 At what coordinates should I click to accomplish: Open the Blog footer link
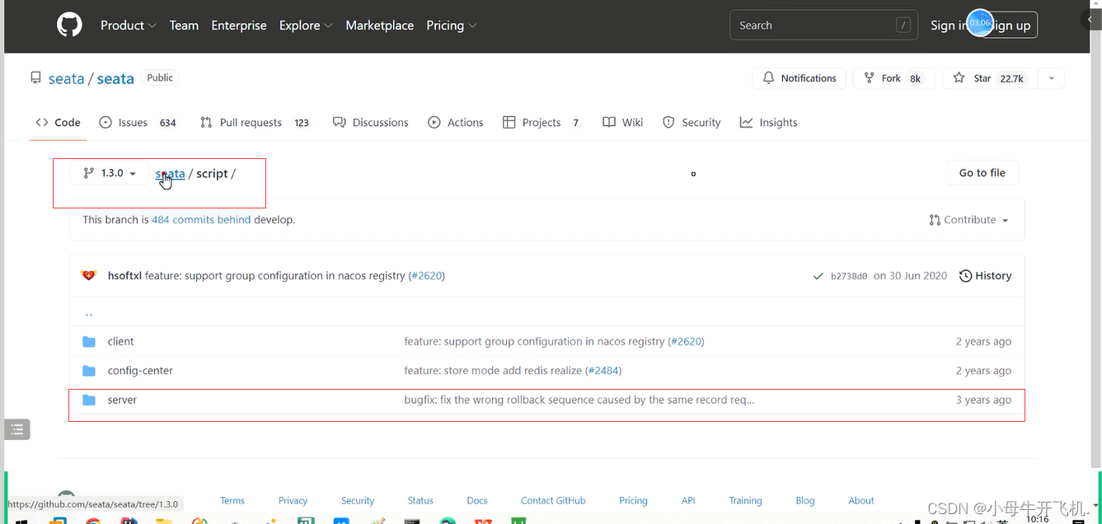805,501
